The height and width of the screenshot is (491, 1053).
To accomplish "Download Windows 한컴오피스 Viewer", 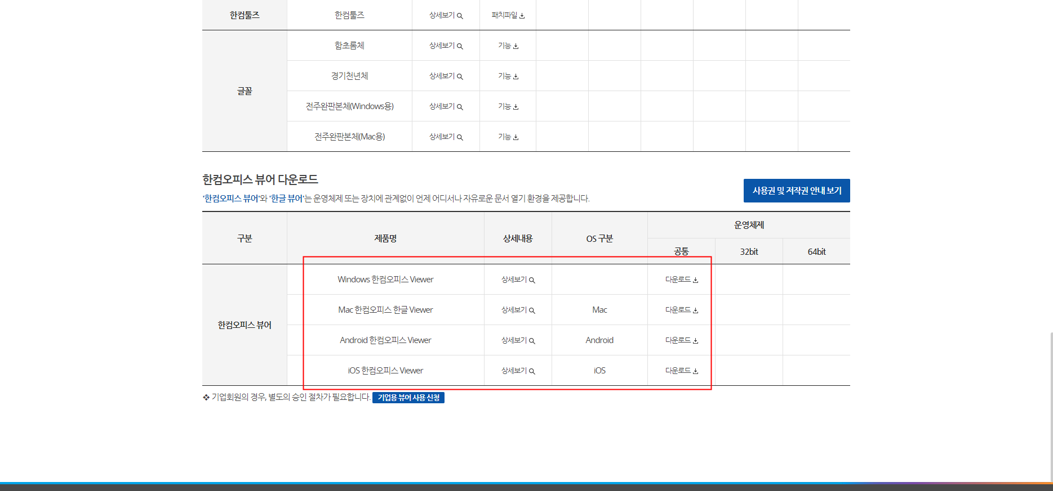I will point(681,280).
